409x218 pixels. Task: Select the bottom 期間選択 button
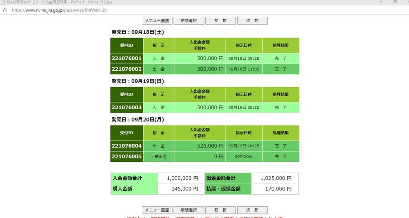point(189,210)
